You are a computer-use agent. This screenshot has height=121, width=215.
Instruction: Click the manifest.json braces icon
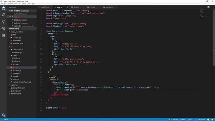11,43
